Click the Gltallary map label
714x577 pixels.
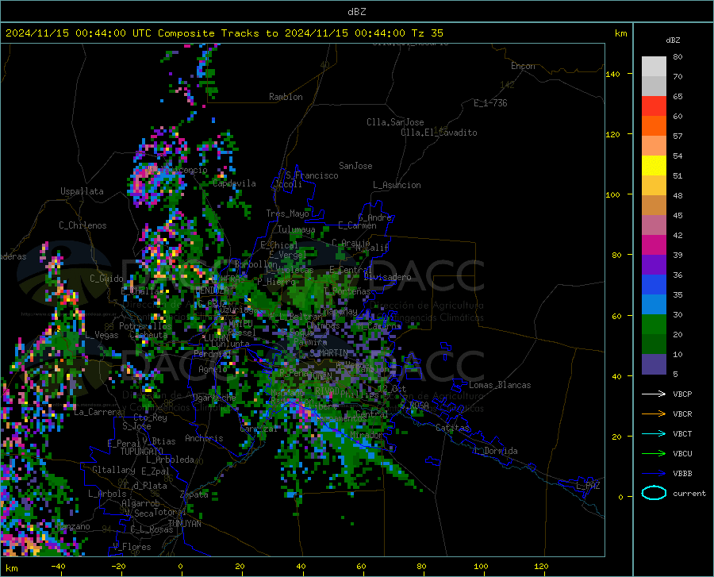tap(113, 470)
